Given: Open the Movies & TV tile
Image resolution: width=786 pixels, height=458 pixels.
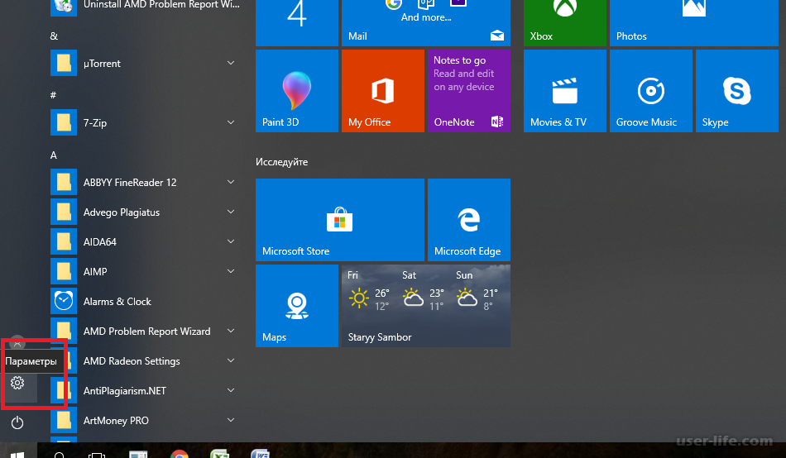Looking at the screenshot, I should 565,91.
